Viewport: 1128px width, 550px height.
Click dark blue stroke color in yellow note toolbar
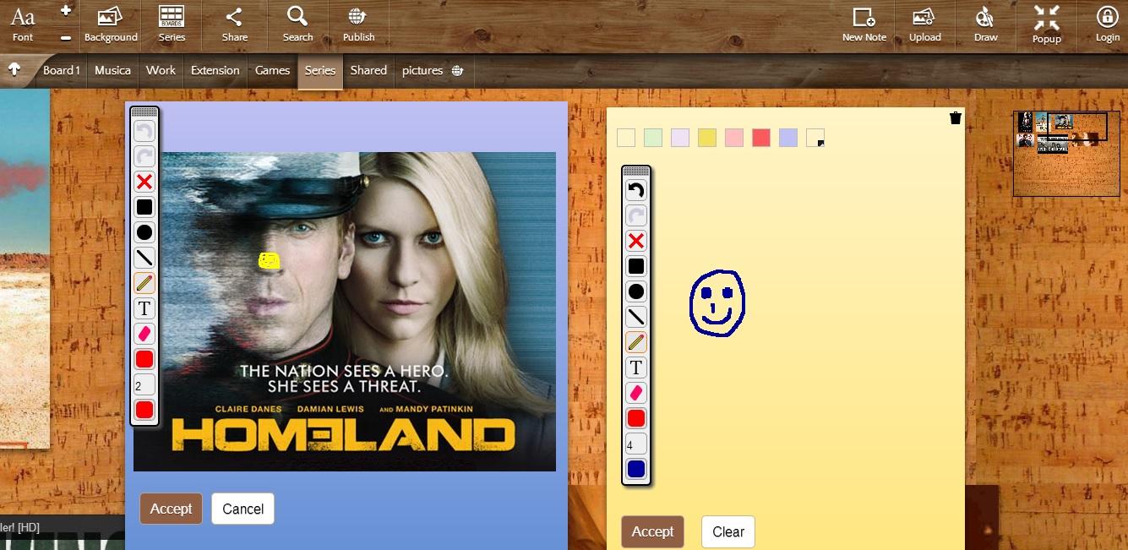pos(636,469)
